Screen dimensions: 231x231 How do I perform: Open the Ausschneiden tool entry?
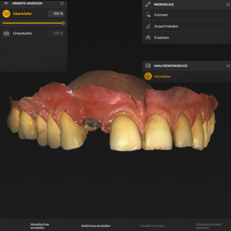(x=186, y=26)
